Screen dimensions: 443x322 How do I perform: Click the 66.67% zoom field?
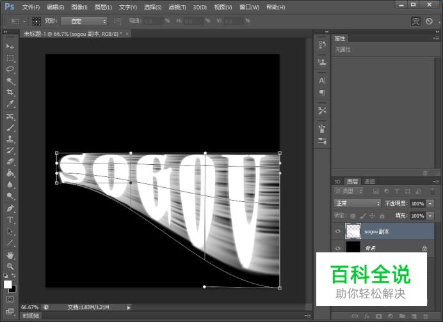tap(29, 307)
